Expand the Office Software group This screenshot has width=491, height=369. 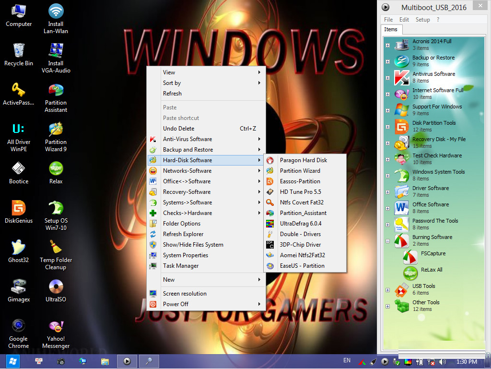[x=387, y=208]
